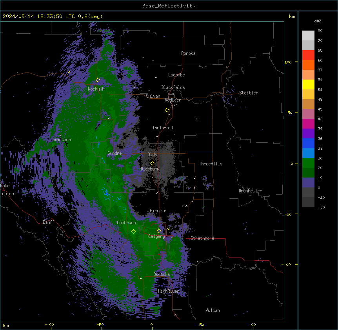This screenshot has height=330, width=338.
Task: Pick the light gray 70-80 dBZ legend swatch
Action: [308, 36]
